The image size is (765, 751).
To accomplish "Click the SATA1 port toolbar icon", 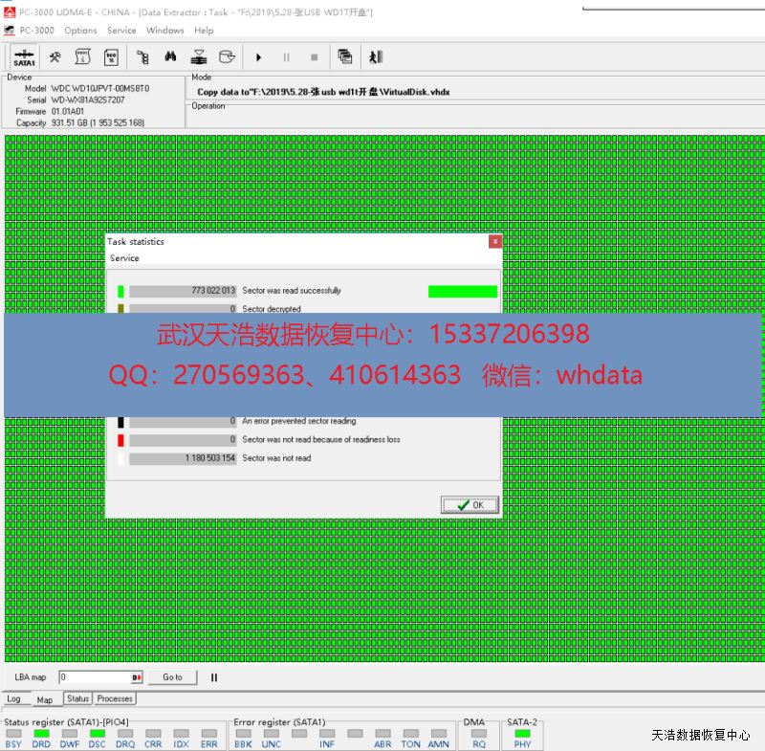I will click(25, 57).
